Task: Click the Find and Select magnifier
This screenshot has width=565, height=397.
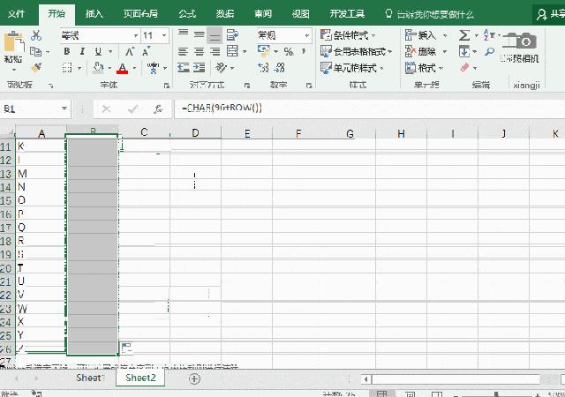Action: (489, 51)
